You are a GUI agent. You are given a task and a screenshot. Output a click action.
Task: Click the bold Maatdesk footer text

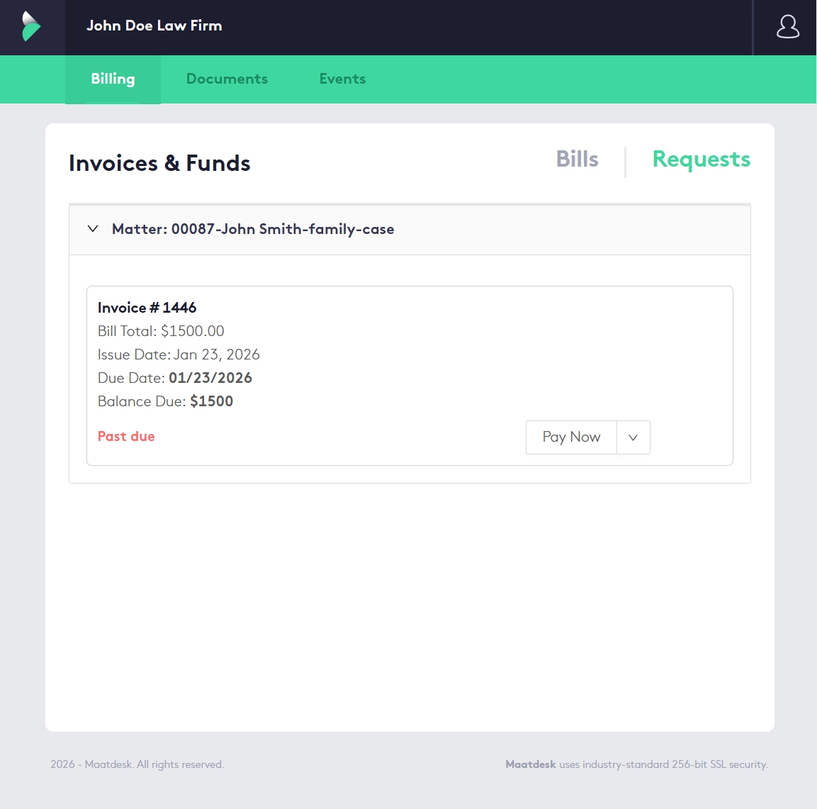530,764
